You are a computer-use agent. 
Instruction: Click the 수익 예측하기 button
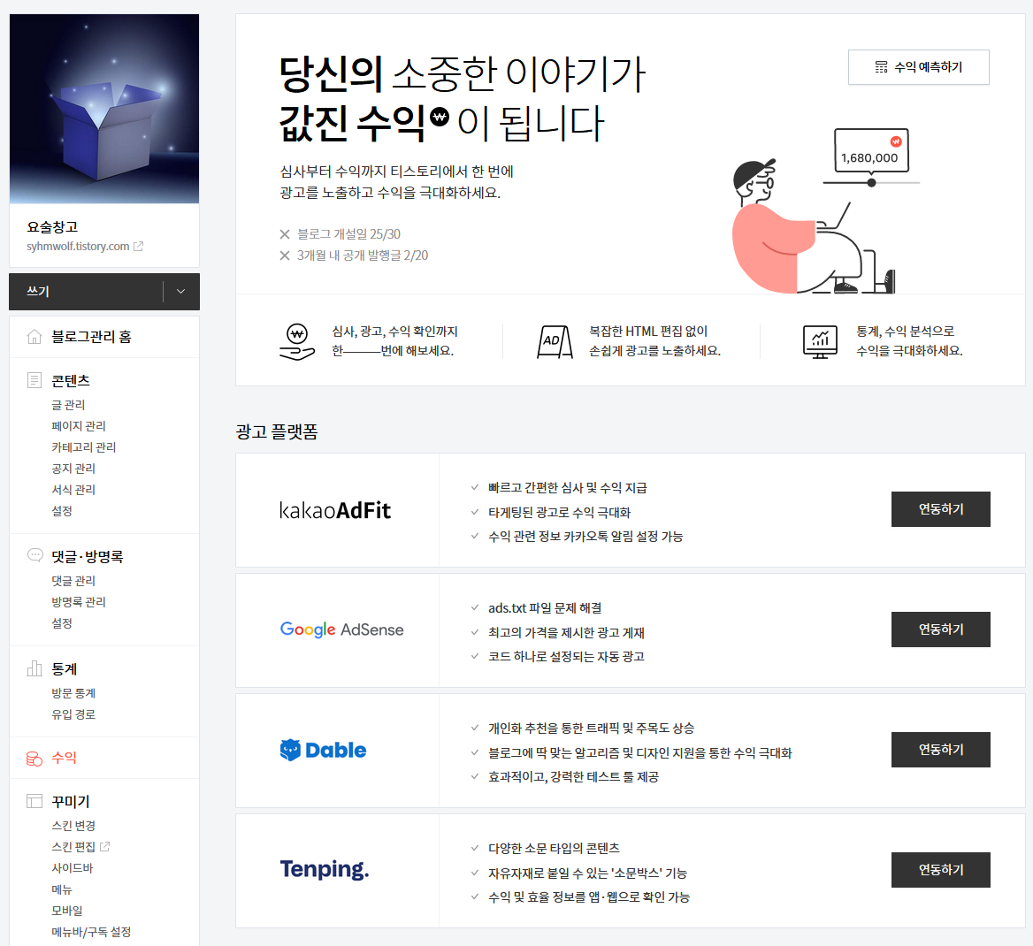[918, 67]
